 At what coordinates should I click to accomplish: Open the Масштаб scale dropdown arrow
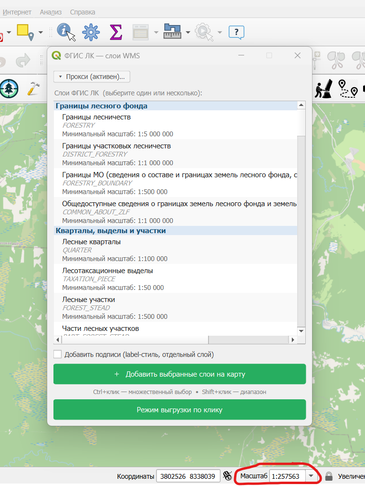pos(311,476)
